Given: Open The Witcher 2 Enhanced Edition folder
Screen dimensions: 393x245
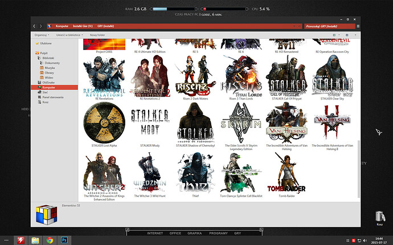Looking at the screenshot, I should coord(104,173).
